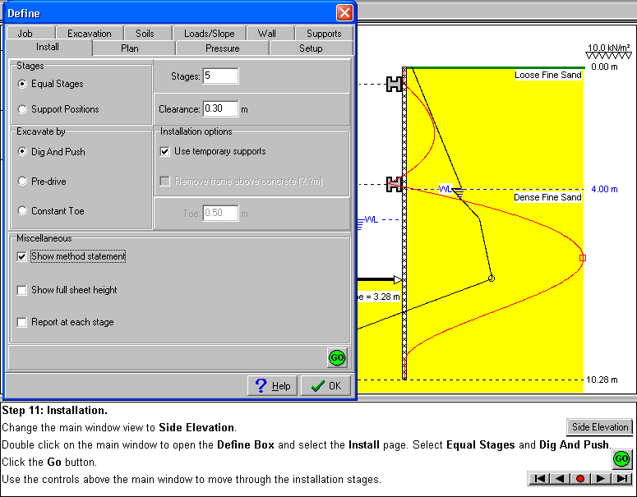Step back one installation stage
637x497 pixels.
[560, 479]
